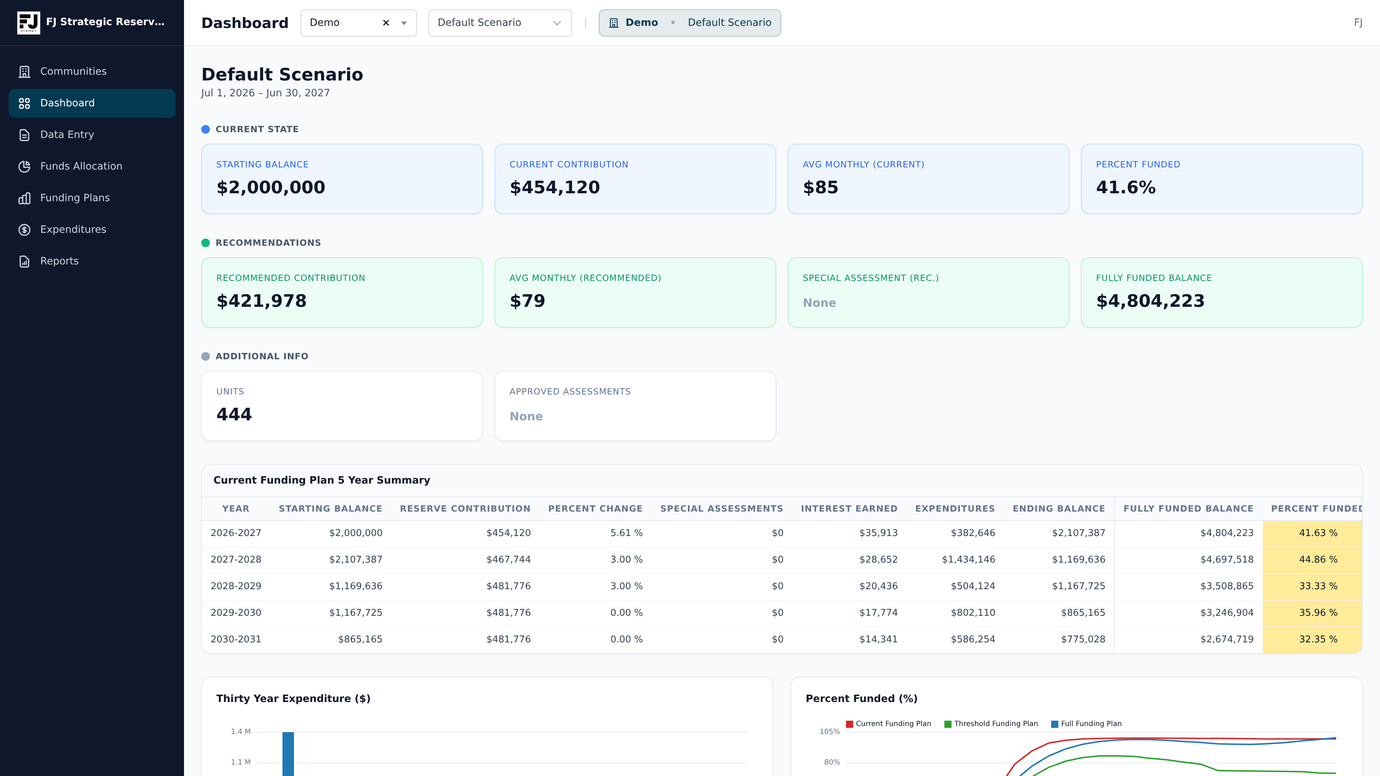Open the Reports page
1380x776 pixels.
click(x=92, y=261)
